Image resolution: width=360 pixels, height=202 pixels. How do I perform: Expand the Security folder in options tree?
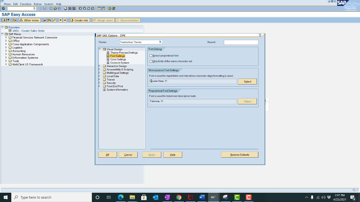pyautogui.click(x=100, y=83)
